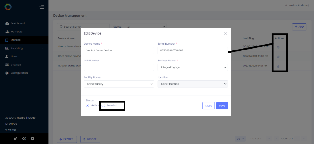Click the Device Name text field
The height and width of the screenshot is (144, 314).
click(x=119, y=50)
